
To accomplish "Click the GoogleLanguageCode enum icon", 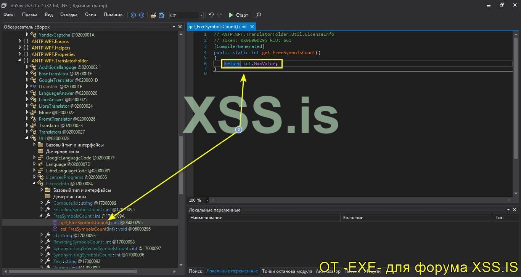I will [x=40, y=158].
